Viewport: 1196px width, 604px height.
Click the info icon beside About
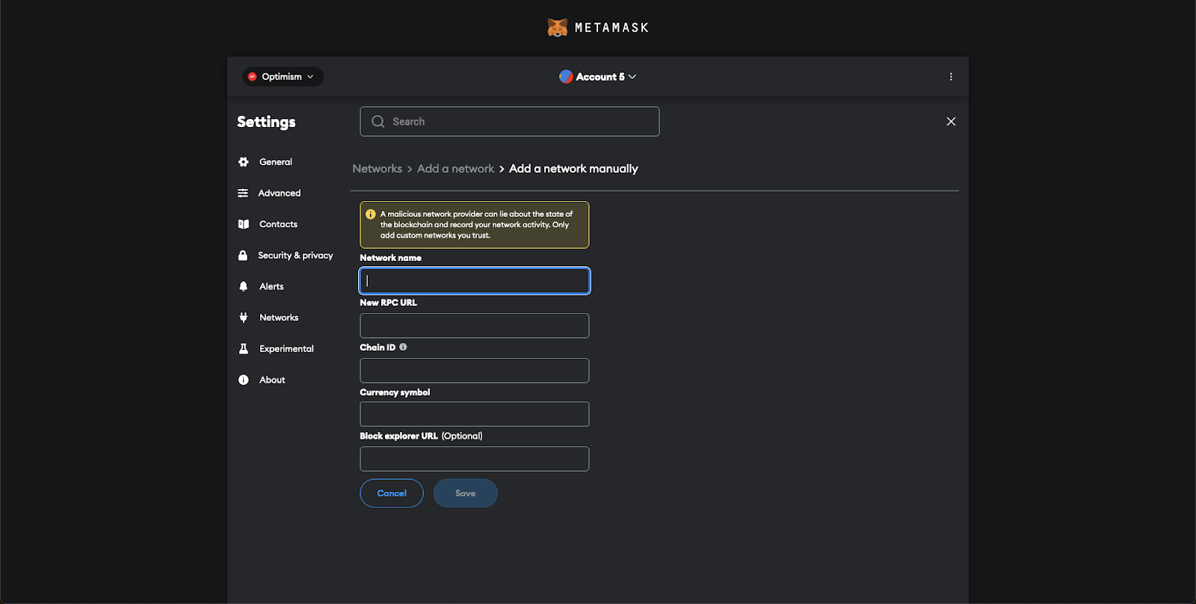click(243, 380)
